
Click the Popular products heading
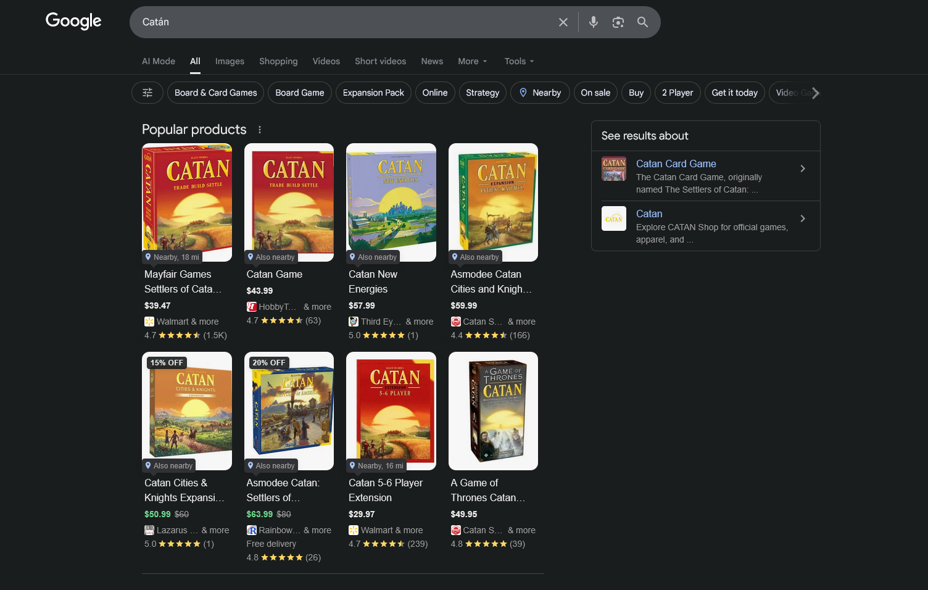(194, 130)
